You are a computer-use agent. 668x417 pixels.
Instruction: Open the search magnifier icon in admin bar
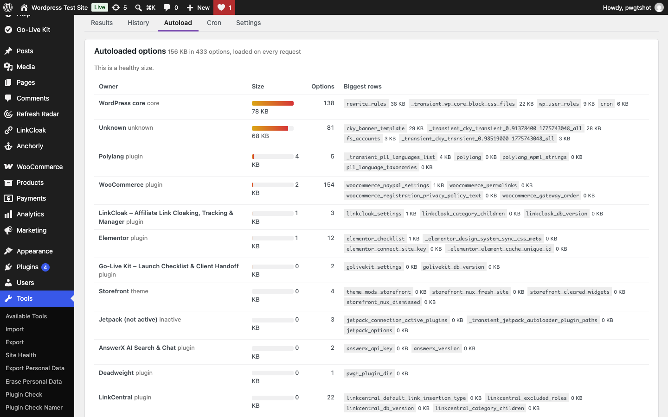pos(138,7)
